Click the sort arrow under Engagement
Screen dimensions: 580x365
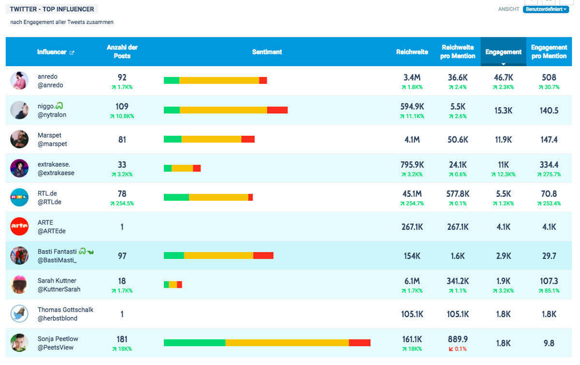coord(503,64)
